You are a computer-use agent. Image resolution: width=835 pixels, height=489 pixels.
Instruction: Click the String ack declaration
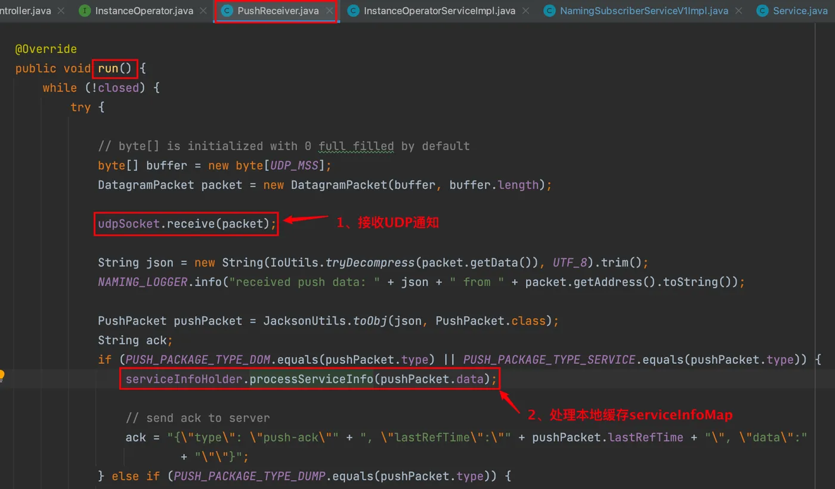click(x=135, y=340)
